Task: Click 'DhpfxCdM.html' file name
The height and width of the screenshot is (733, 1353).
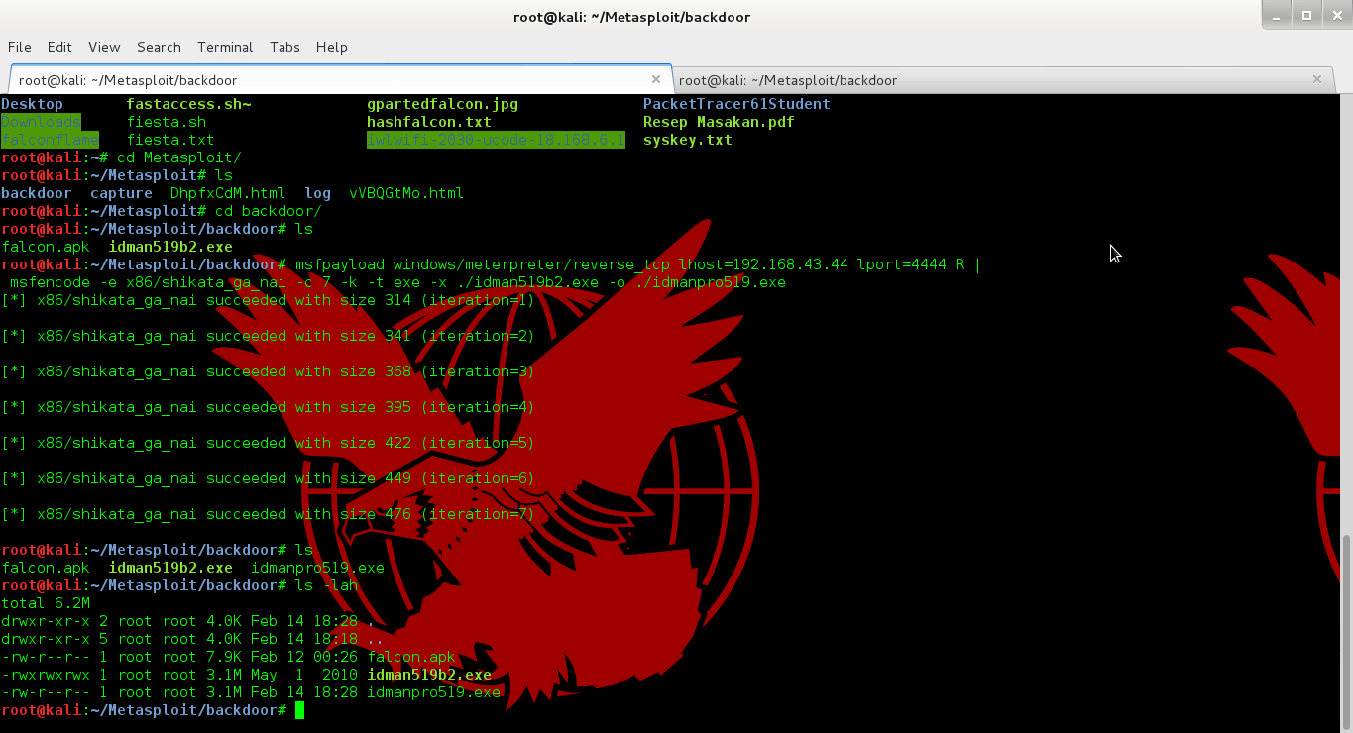Action: click(x=228, y=193)
